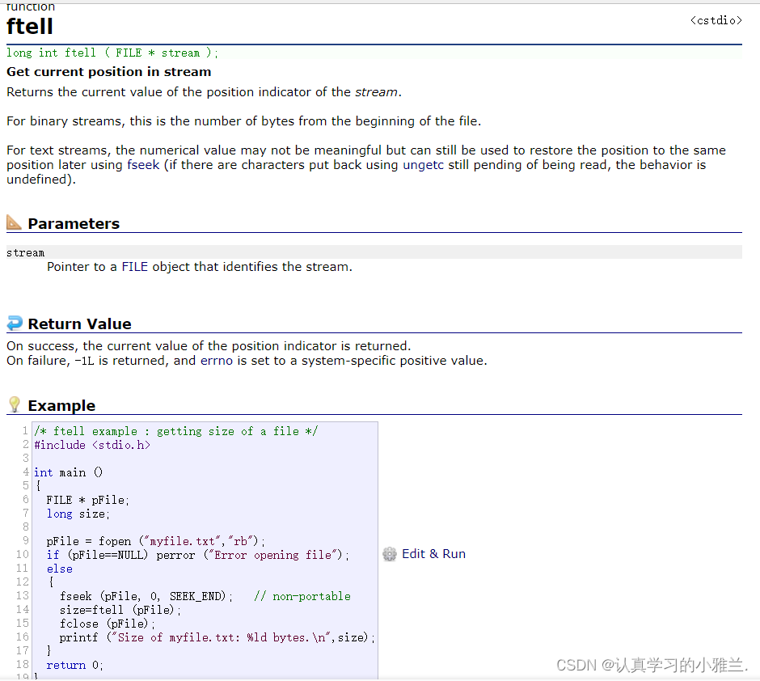Image resolution: width=760 pixels, height=681 pixels.
Task: Click the Example lightbulb icon
Action: [15, 405]
